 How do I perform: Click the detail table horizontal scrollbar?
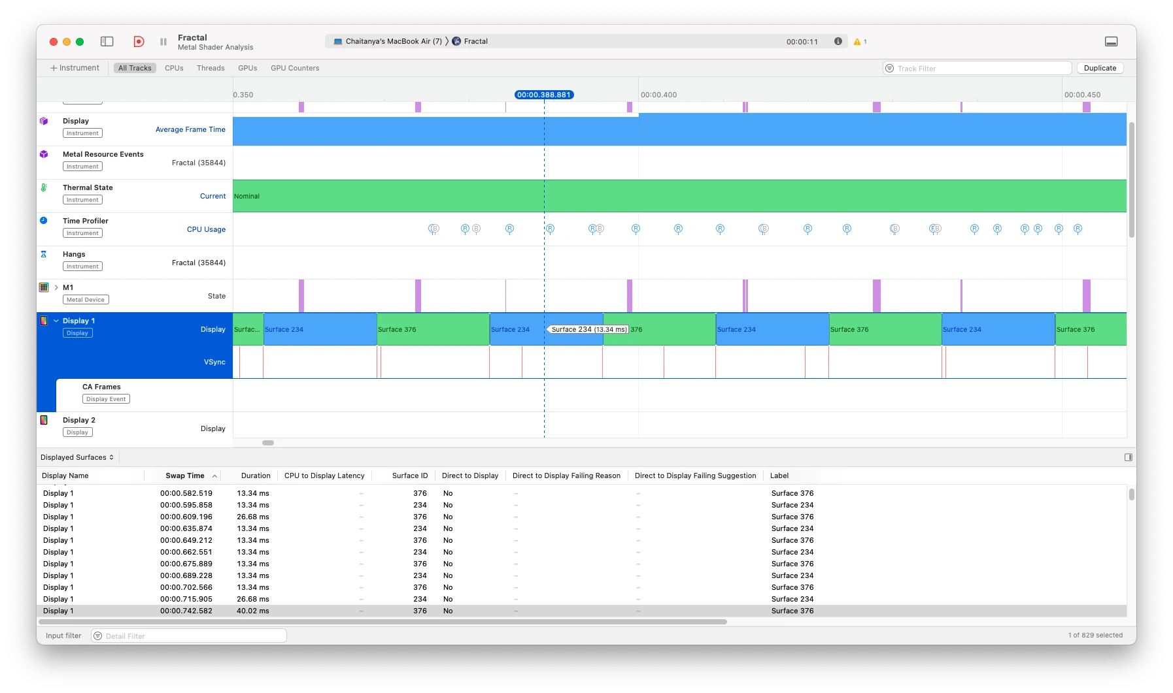pyautogui.click(x=382, y=622)
